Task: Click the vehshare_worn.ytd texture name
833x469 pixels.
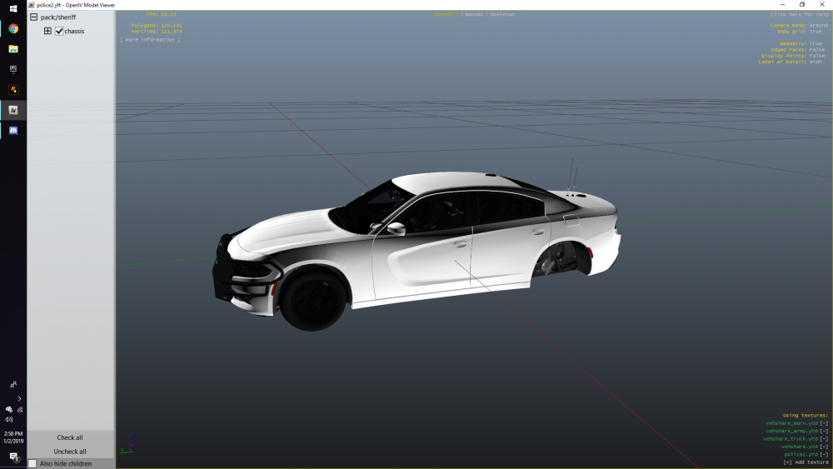Action: pyautogui.click(x=791, y=423)
